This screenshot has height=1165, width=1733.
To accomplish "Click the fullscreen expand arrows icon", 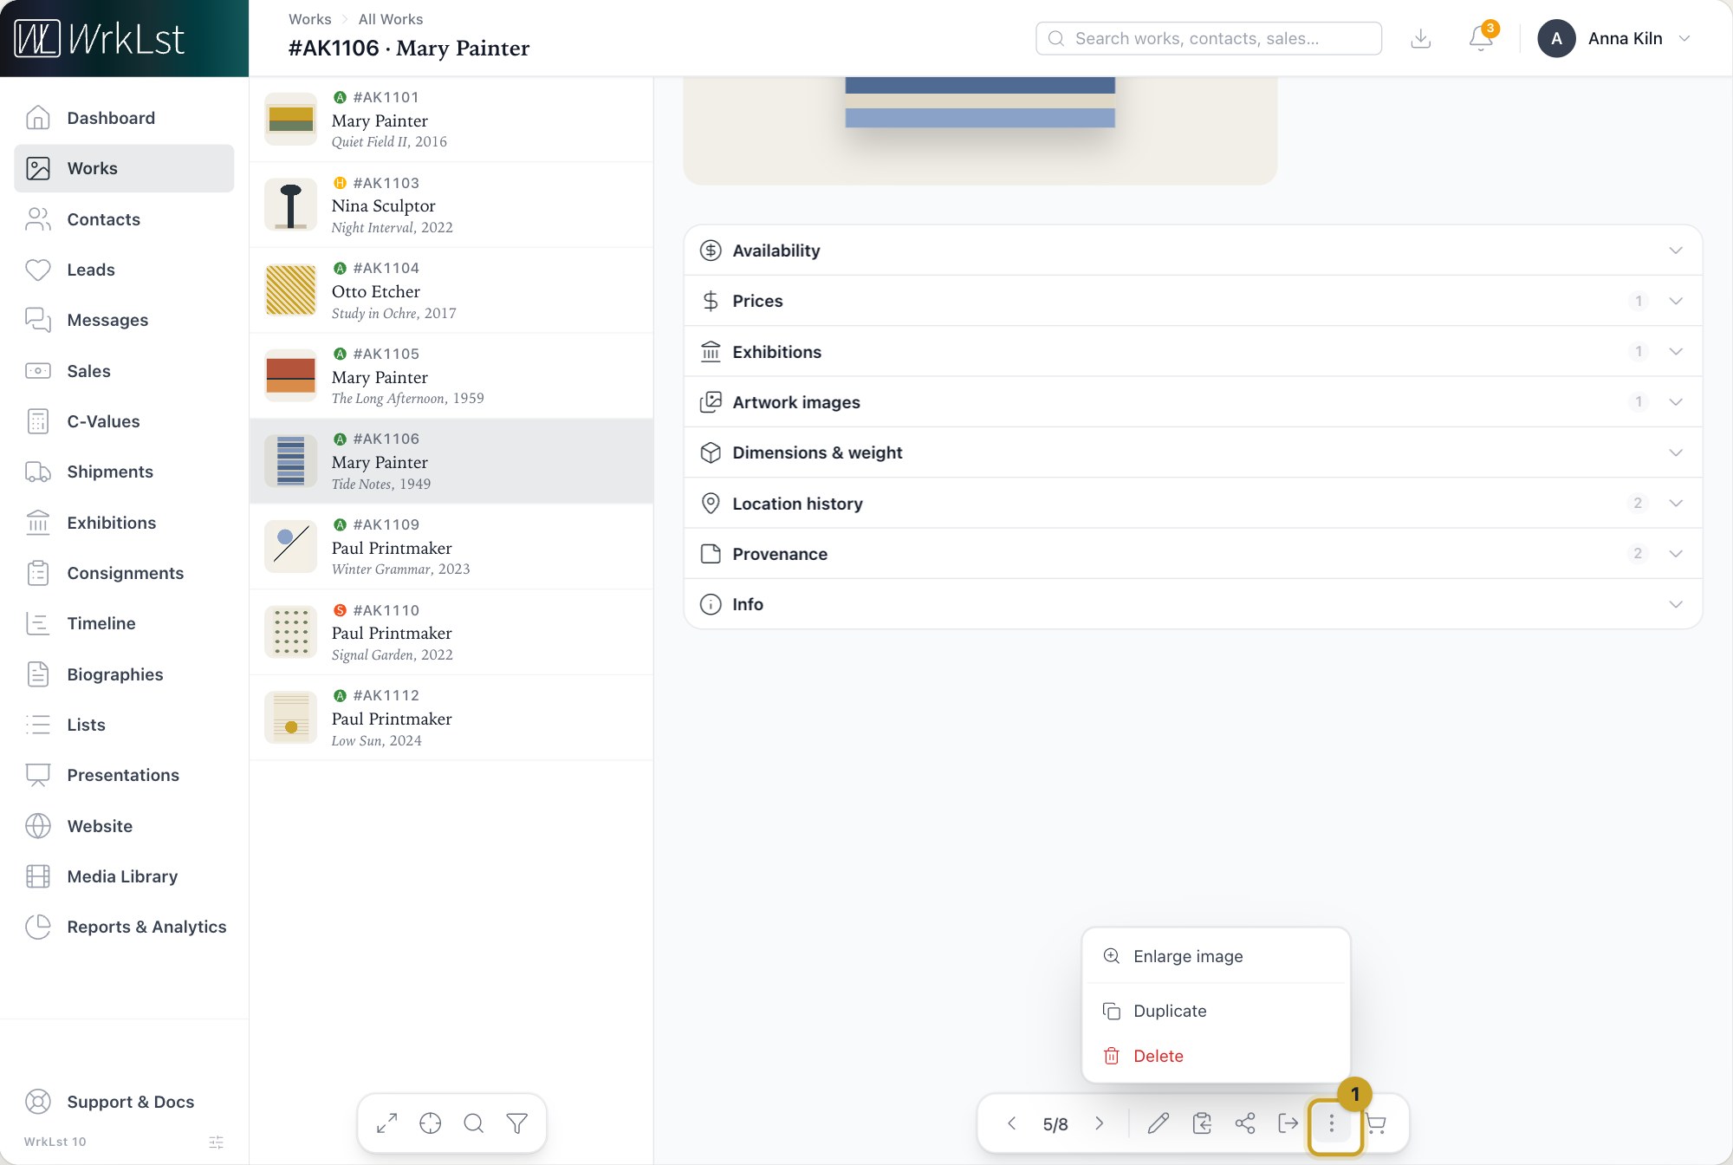I will [387, 1123].
